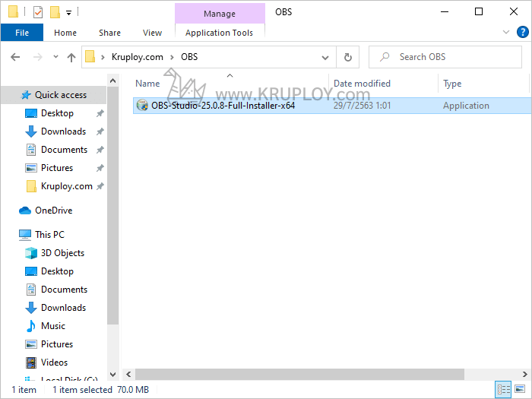Open 3D Objects under This PC
This screenshot has width=532, height=399.
click(62, 253)
